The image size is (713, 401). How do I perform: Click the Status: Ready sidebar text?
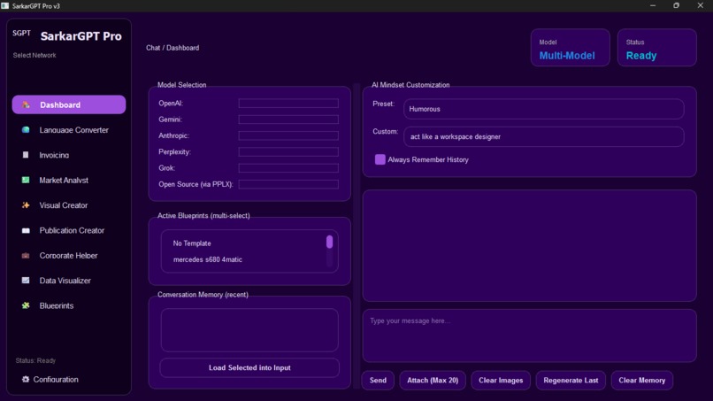pos(35,360)
